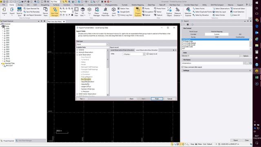Open the Plane Manager
The height and width of the screenshot is (147, 261).
click(x=97, y=11)
